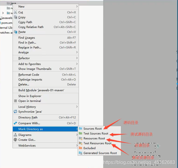The height and width of the screenshot is (168, 178).
Task: Click the orange Excluded folder icon
Action: (80, 148)
